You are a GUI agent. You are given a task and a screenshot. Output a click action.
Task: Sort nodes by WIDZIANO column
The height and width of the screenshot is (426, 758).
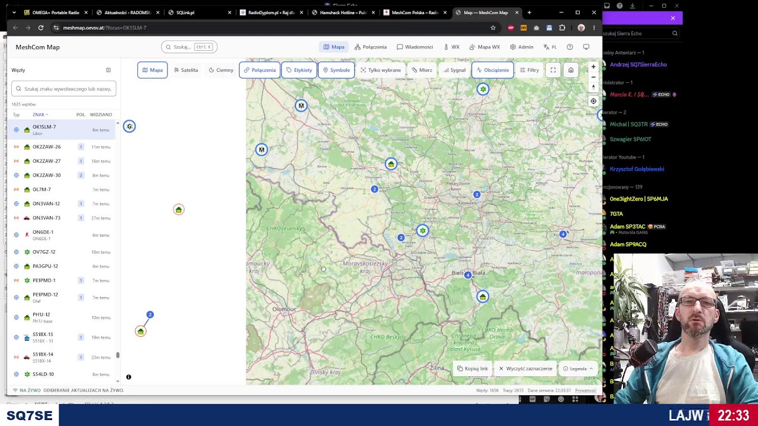coord(101,114)
